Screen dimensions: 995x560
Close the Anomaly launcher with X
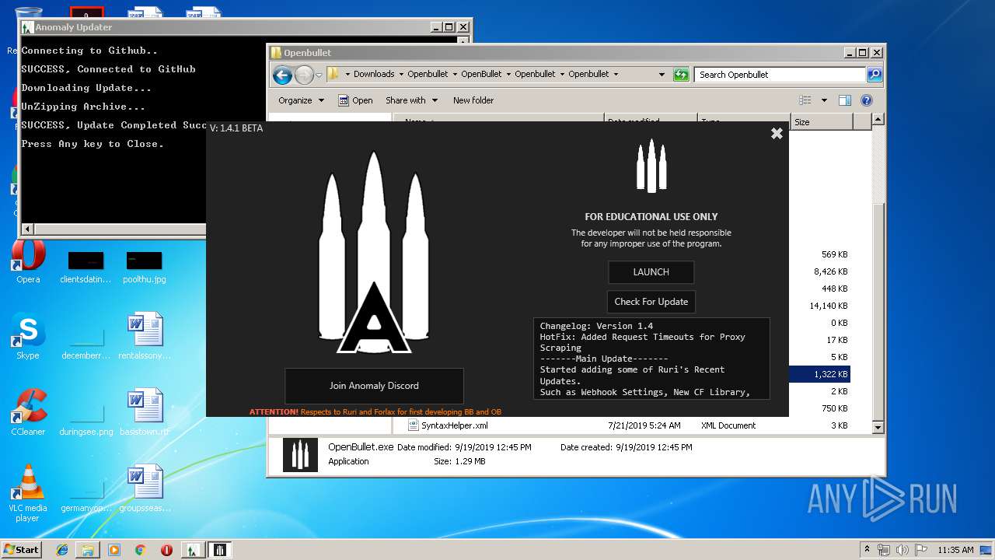click(x=777, y=134)
